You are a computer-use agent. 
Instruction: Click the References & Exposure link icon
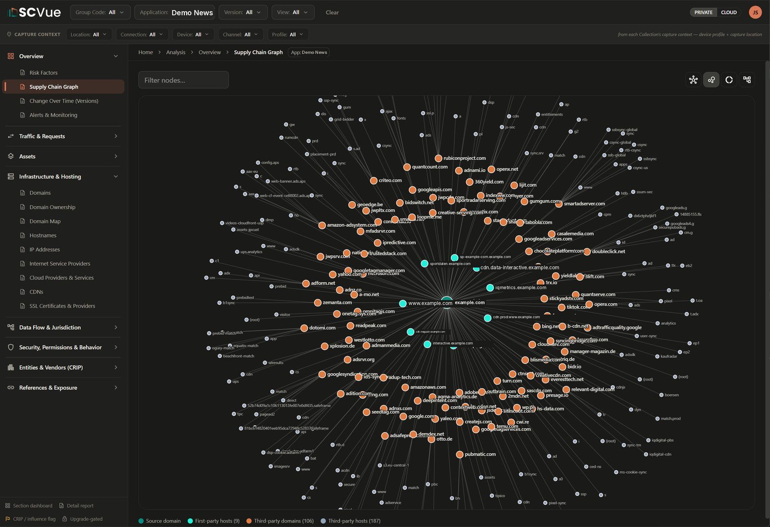point(11,387)
